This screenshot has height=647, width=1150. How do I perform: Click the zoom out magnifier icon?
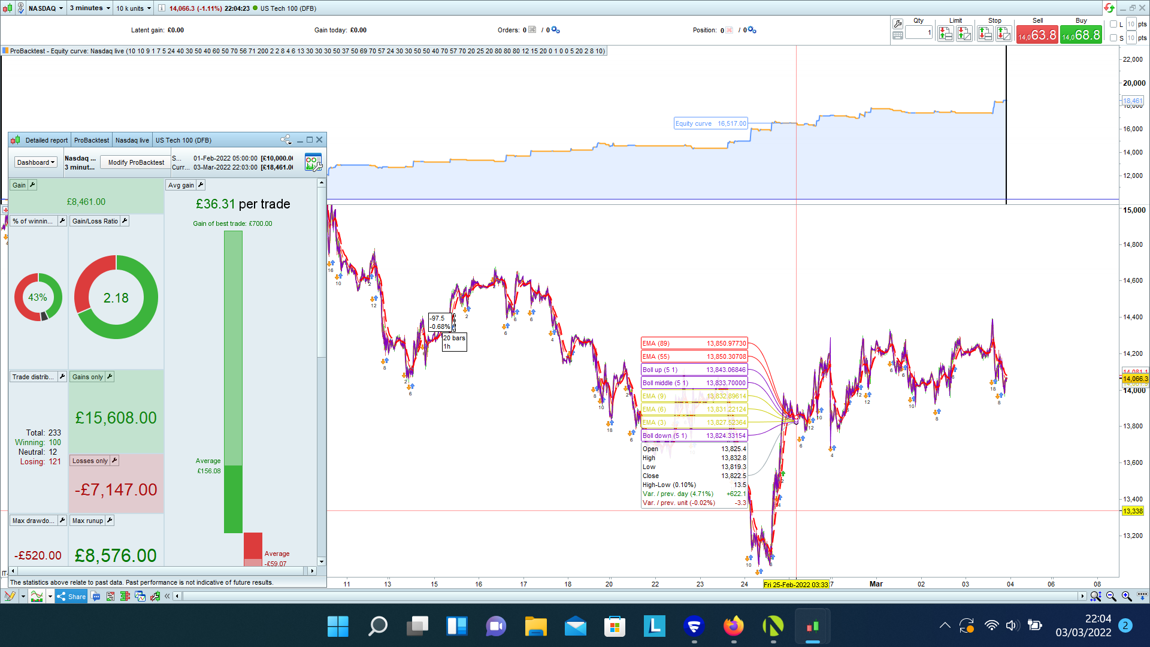click(x=1111, y=596)
